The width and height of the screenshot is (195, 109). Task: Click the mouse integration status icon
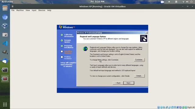tap(183, 107)
